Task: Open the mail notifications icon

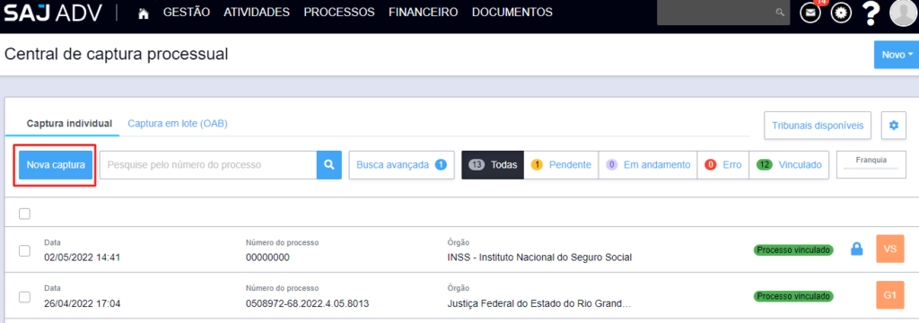Action: pos(810,13)
